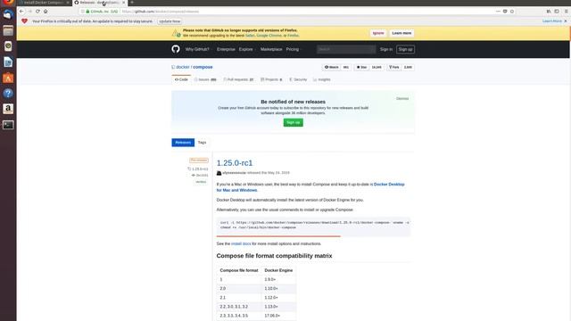Open the 1.25.0-rc1 release title

[x=235, y=162]
